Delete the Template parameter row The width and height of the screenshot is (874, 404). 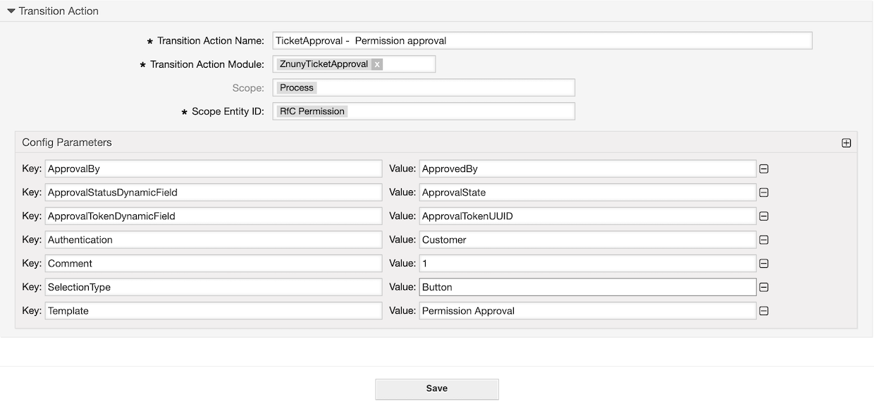pyautogui.click(x=763, y=311)
